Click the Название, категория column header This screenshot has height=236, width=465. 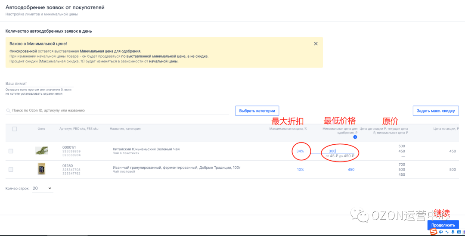[x=125, y=129]
